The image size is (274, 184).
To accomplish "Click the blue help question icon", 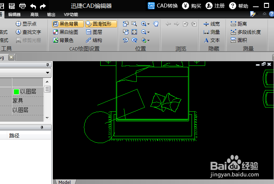I will tap(272, 14).
